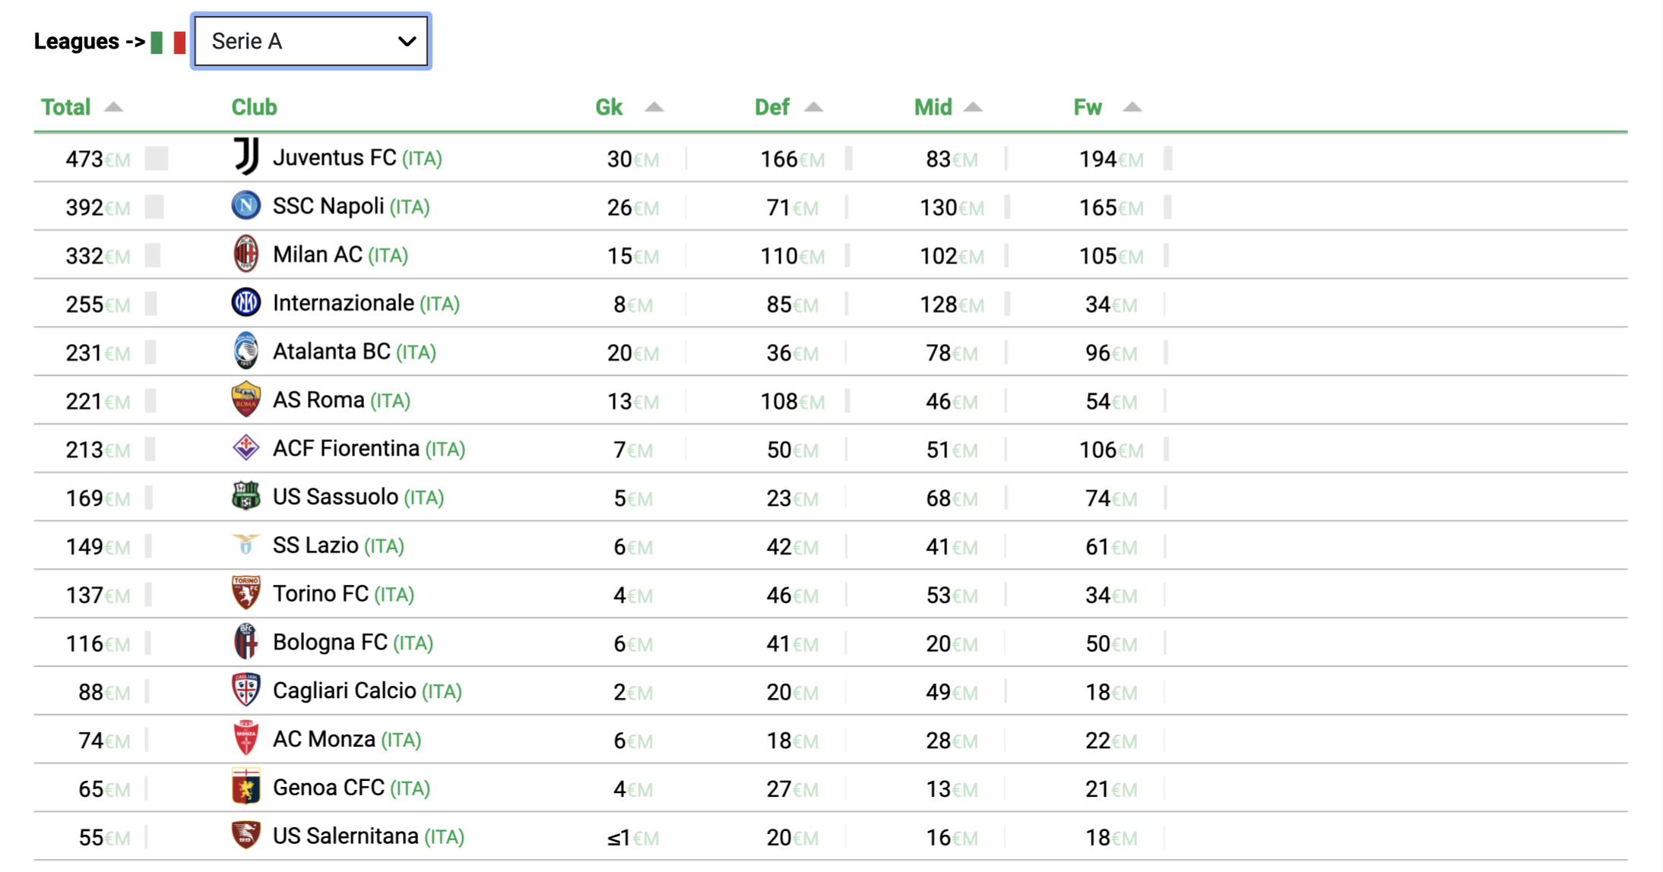Select the US Salernitana table row

click(x=830, y=836)
